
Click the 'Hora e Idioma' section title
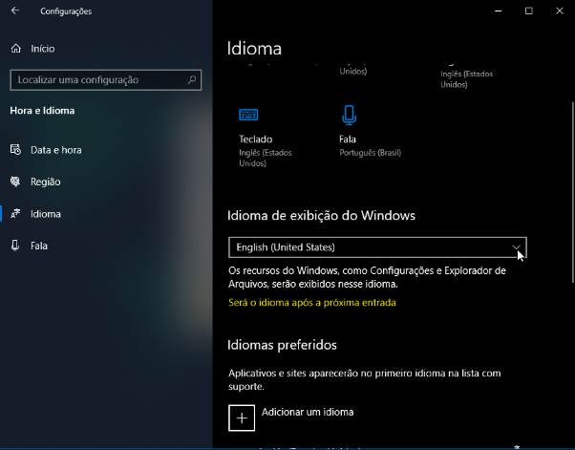(x=42, y=111)
